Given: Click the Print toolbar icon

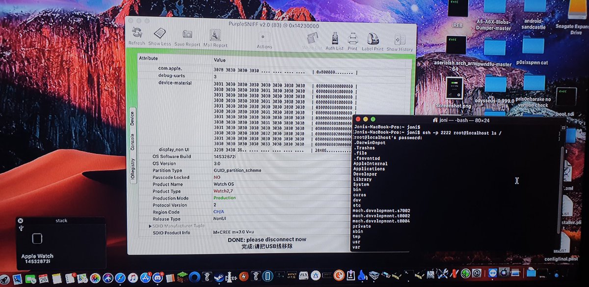Looking at the screenshot, I should [352, 39].
